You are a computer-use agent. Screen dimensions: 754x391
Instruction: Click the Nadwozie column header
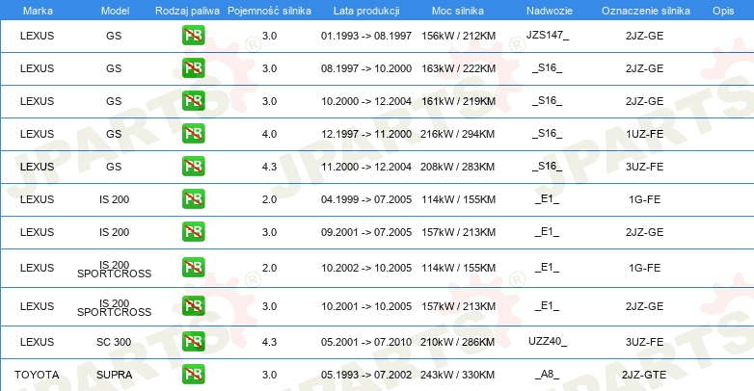pos(550,11)
